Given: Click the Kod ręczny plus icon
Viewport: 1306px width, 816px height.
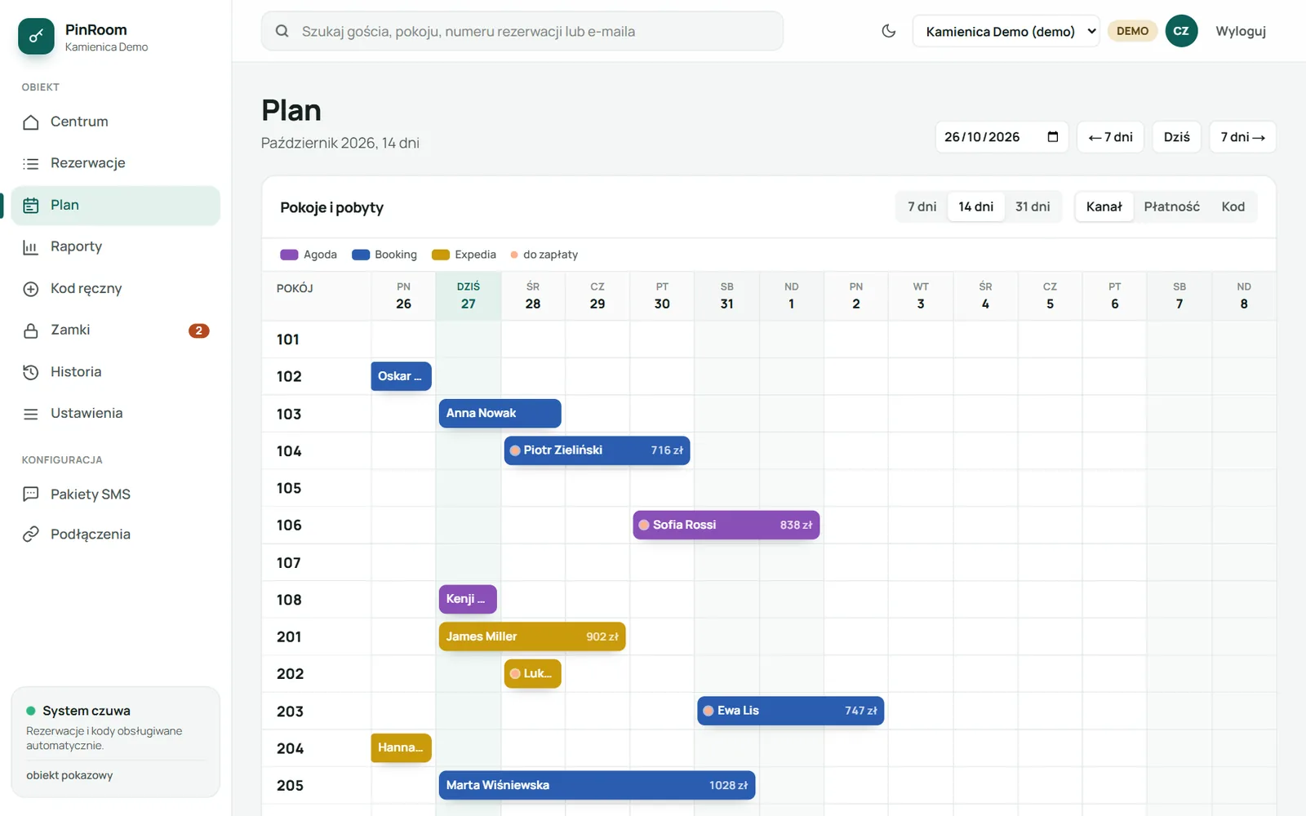Looking at the screenshot, I should 31,289.
